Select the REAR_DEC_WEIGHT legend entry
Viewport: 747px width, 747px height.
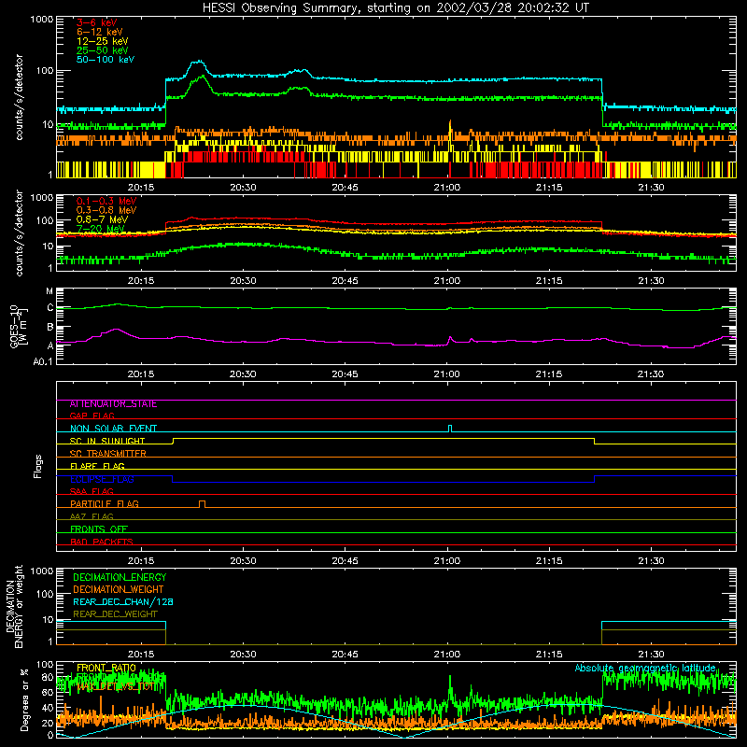point(115,614)
